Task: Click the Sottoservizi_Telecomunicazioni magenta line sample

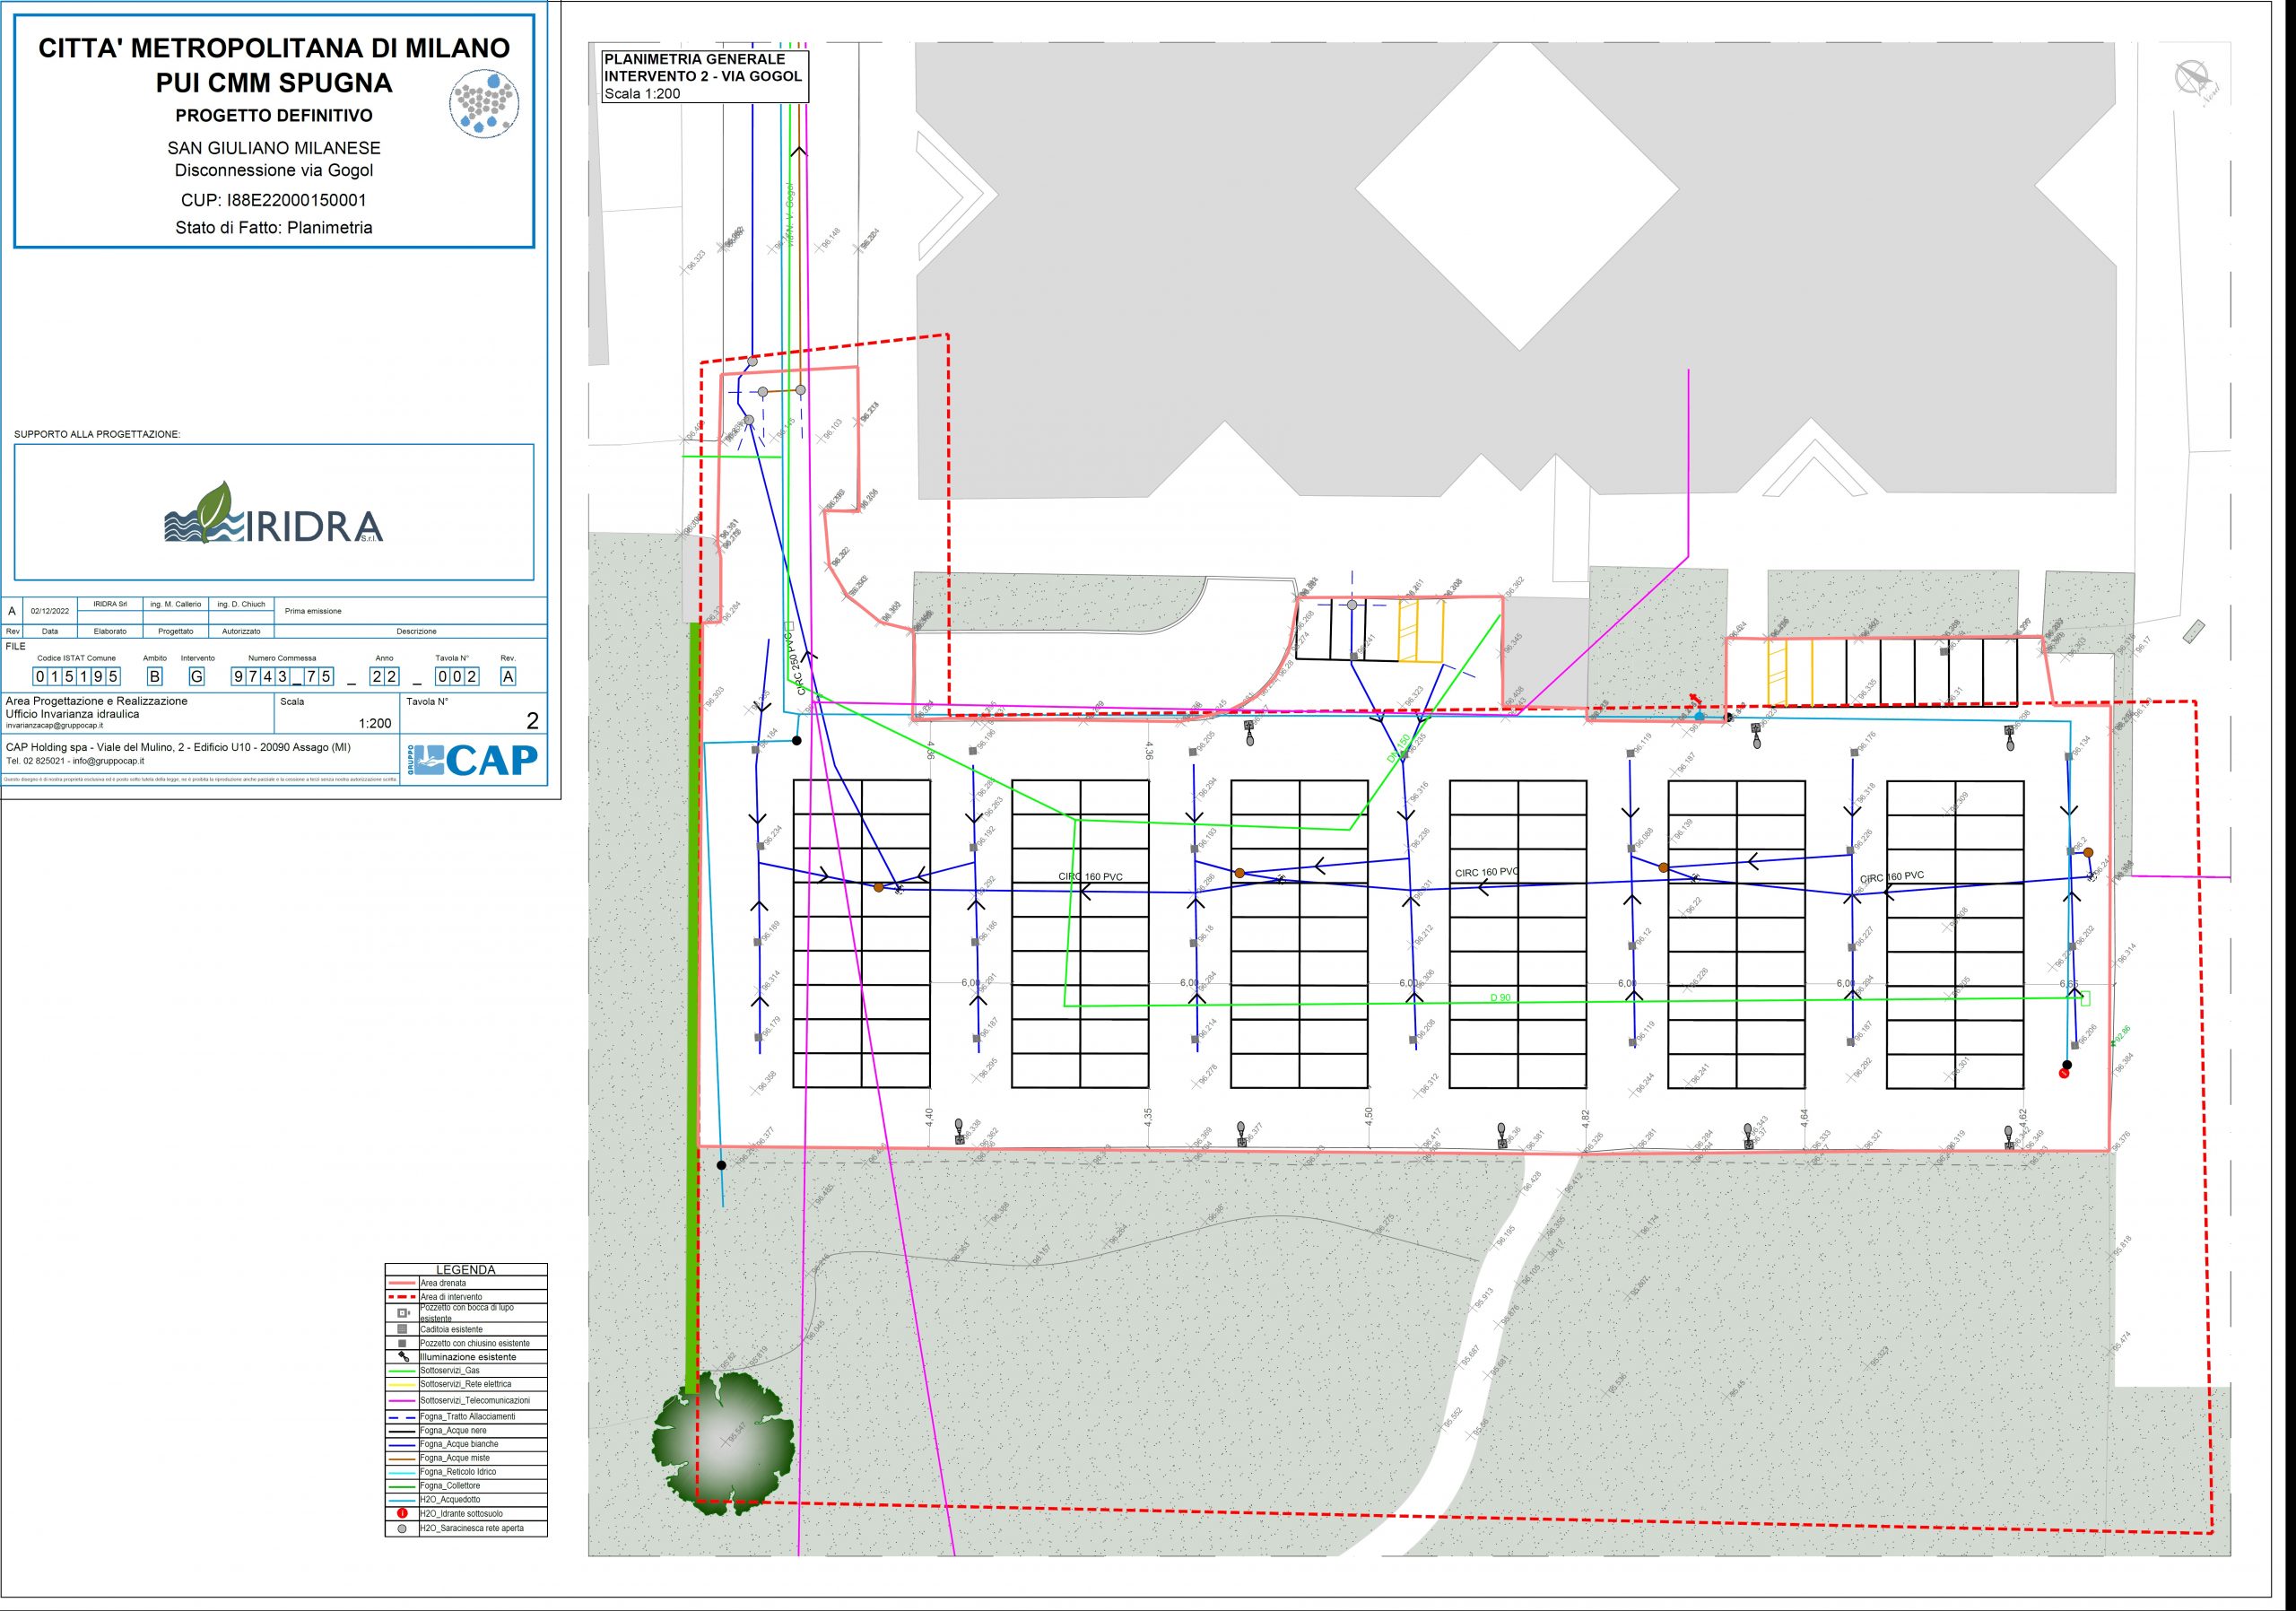Action: pyautogui.click(x=402, y=1401)
